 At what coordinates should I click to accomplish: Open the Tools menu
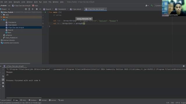pos(45,2)
